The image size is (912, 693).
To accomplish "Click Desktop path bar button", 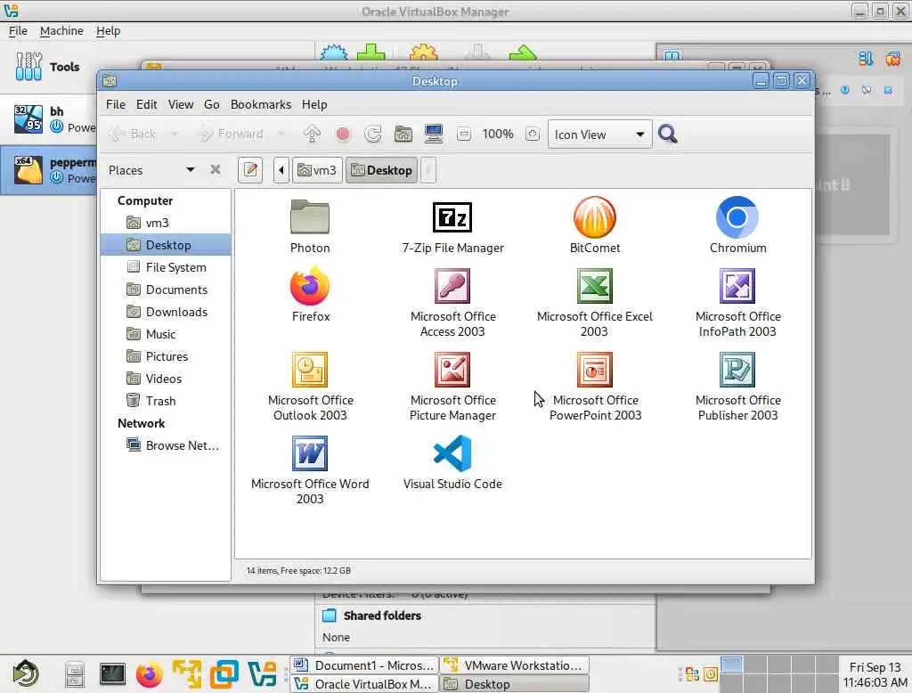I will (381, 170).
